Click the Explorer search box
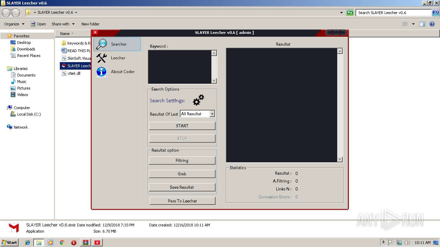Screen dimensions: 440x247 pos(394,13)
